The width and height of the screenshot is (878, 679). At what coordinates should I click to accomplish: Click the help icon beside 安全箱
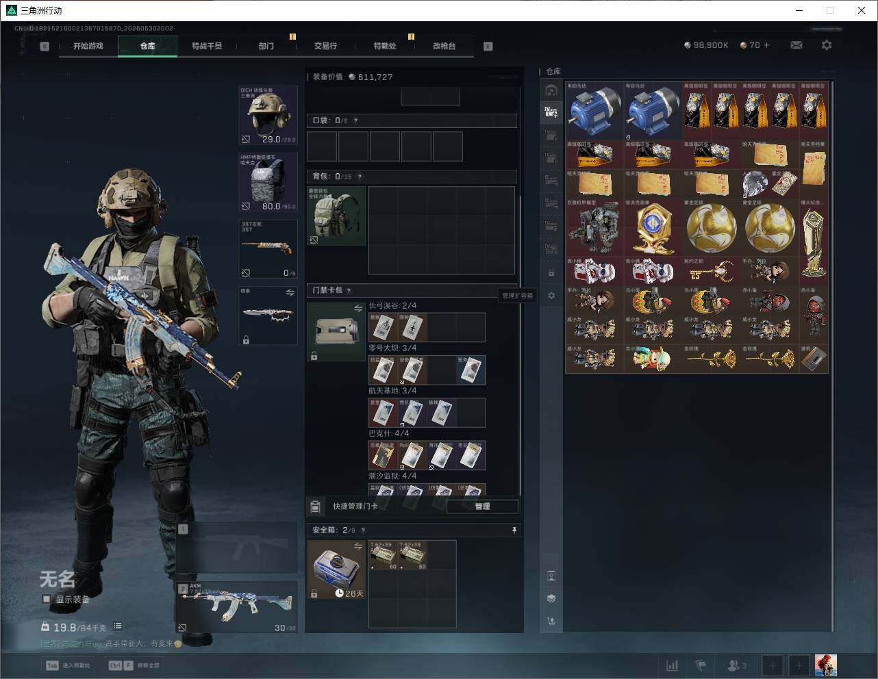[363, 530]
